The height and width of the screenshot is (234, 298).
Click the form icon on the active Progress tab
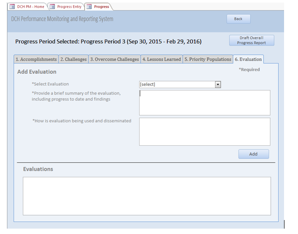coord(89,7)
